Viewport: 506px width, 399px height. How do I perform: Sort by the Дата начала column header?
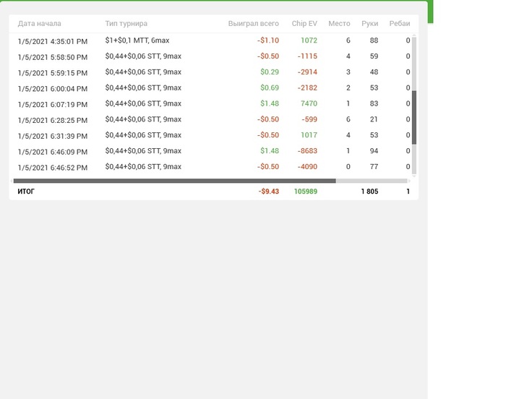39,24
